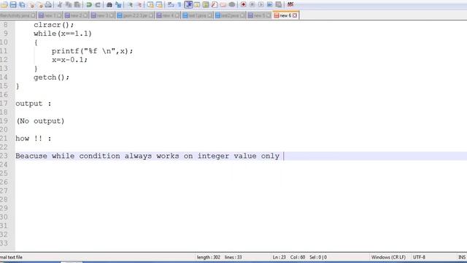Viewport: 467px width, 263px height.
Task: Click Run Macro Multiple Times icon
Action: pos(269,5)
